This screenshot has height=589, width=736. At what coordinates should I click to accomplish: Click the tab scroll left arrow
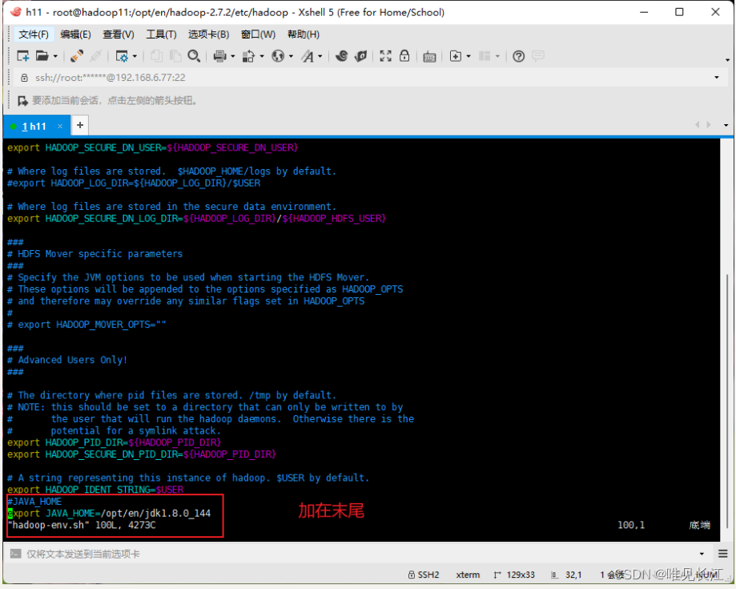pyautogui.click(x=697, y=125)
